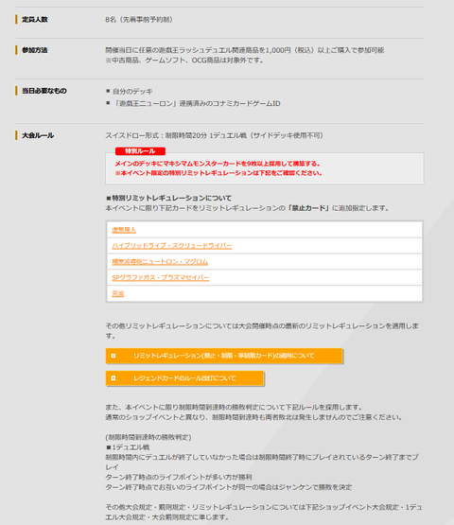The width and height of the screenshot is (454, 525).
Task: Click the (制限時間到達時の勝敗判定) label
Action: [148, 437]
